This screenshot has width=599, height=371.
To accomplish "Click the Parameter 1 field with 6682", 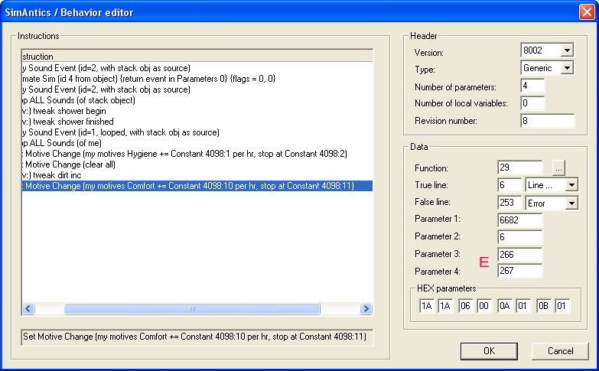I will point(520,220).
